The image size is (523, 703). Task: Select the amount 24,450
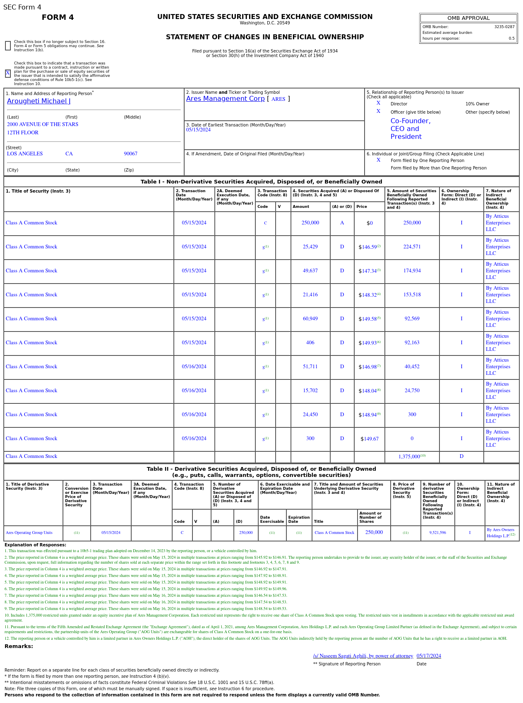coord(310,415)
